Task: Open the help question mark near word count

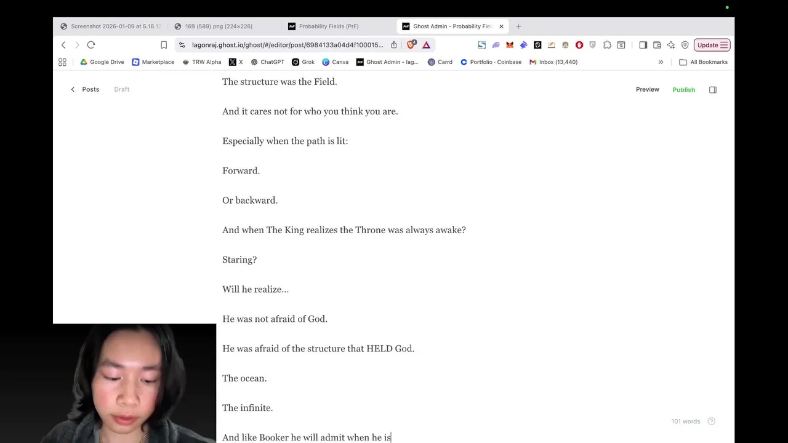Action: (712, 421)
